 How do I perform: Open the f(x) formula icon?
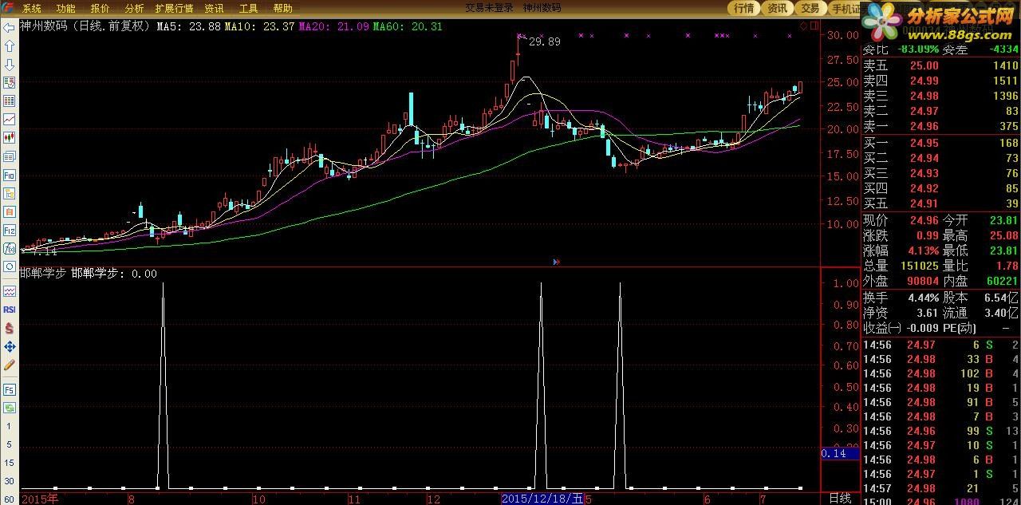point(10,248)
